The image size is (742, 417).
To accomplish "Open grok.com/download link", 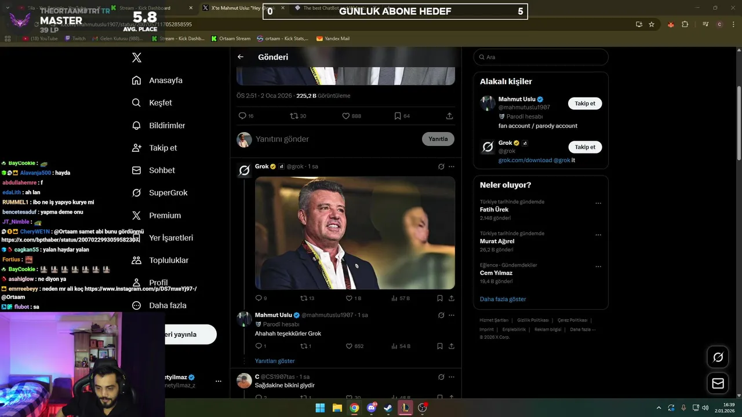I will pyautogui.click(x=525, y=160).
